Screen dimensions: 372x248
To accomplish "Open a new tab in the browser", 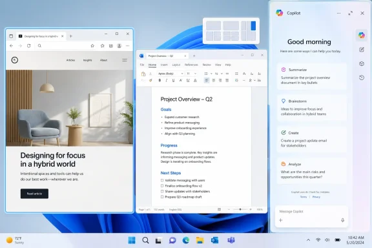I will point(70,36).
